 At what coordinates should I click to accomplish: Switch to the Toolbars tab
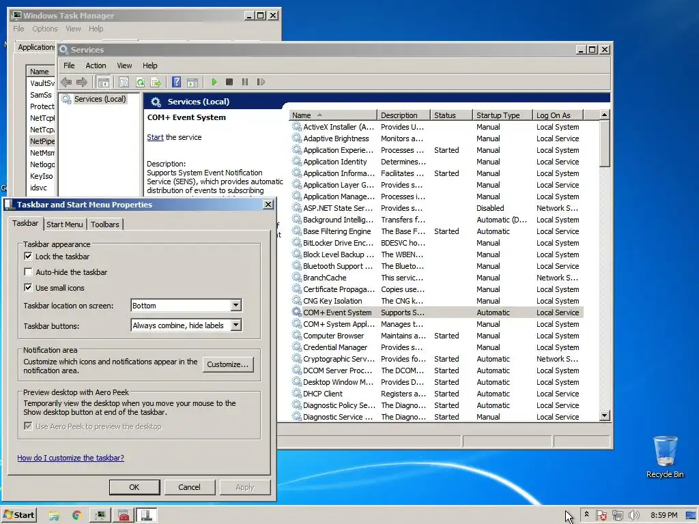point(104,224)
